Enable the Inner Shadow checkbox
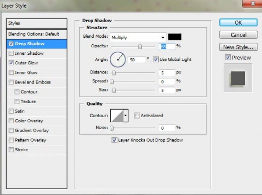The image size is (262, 195). click(x=11, y=53)
